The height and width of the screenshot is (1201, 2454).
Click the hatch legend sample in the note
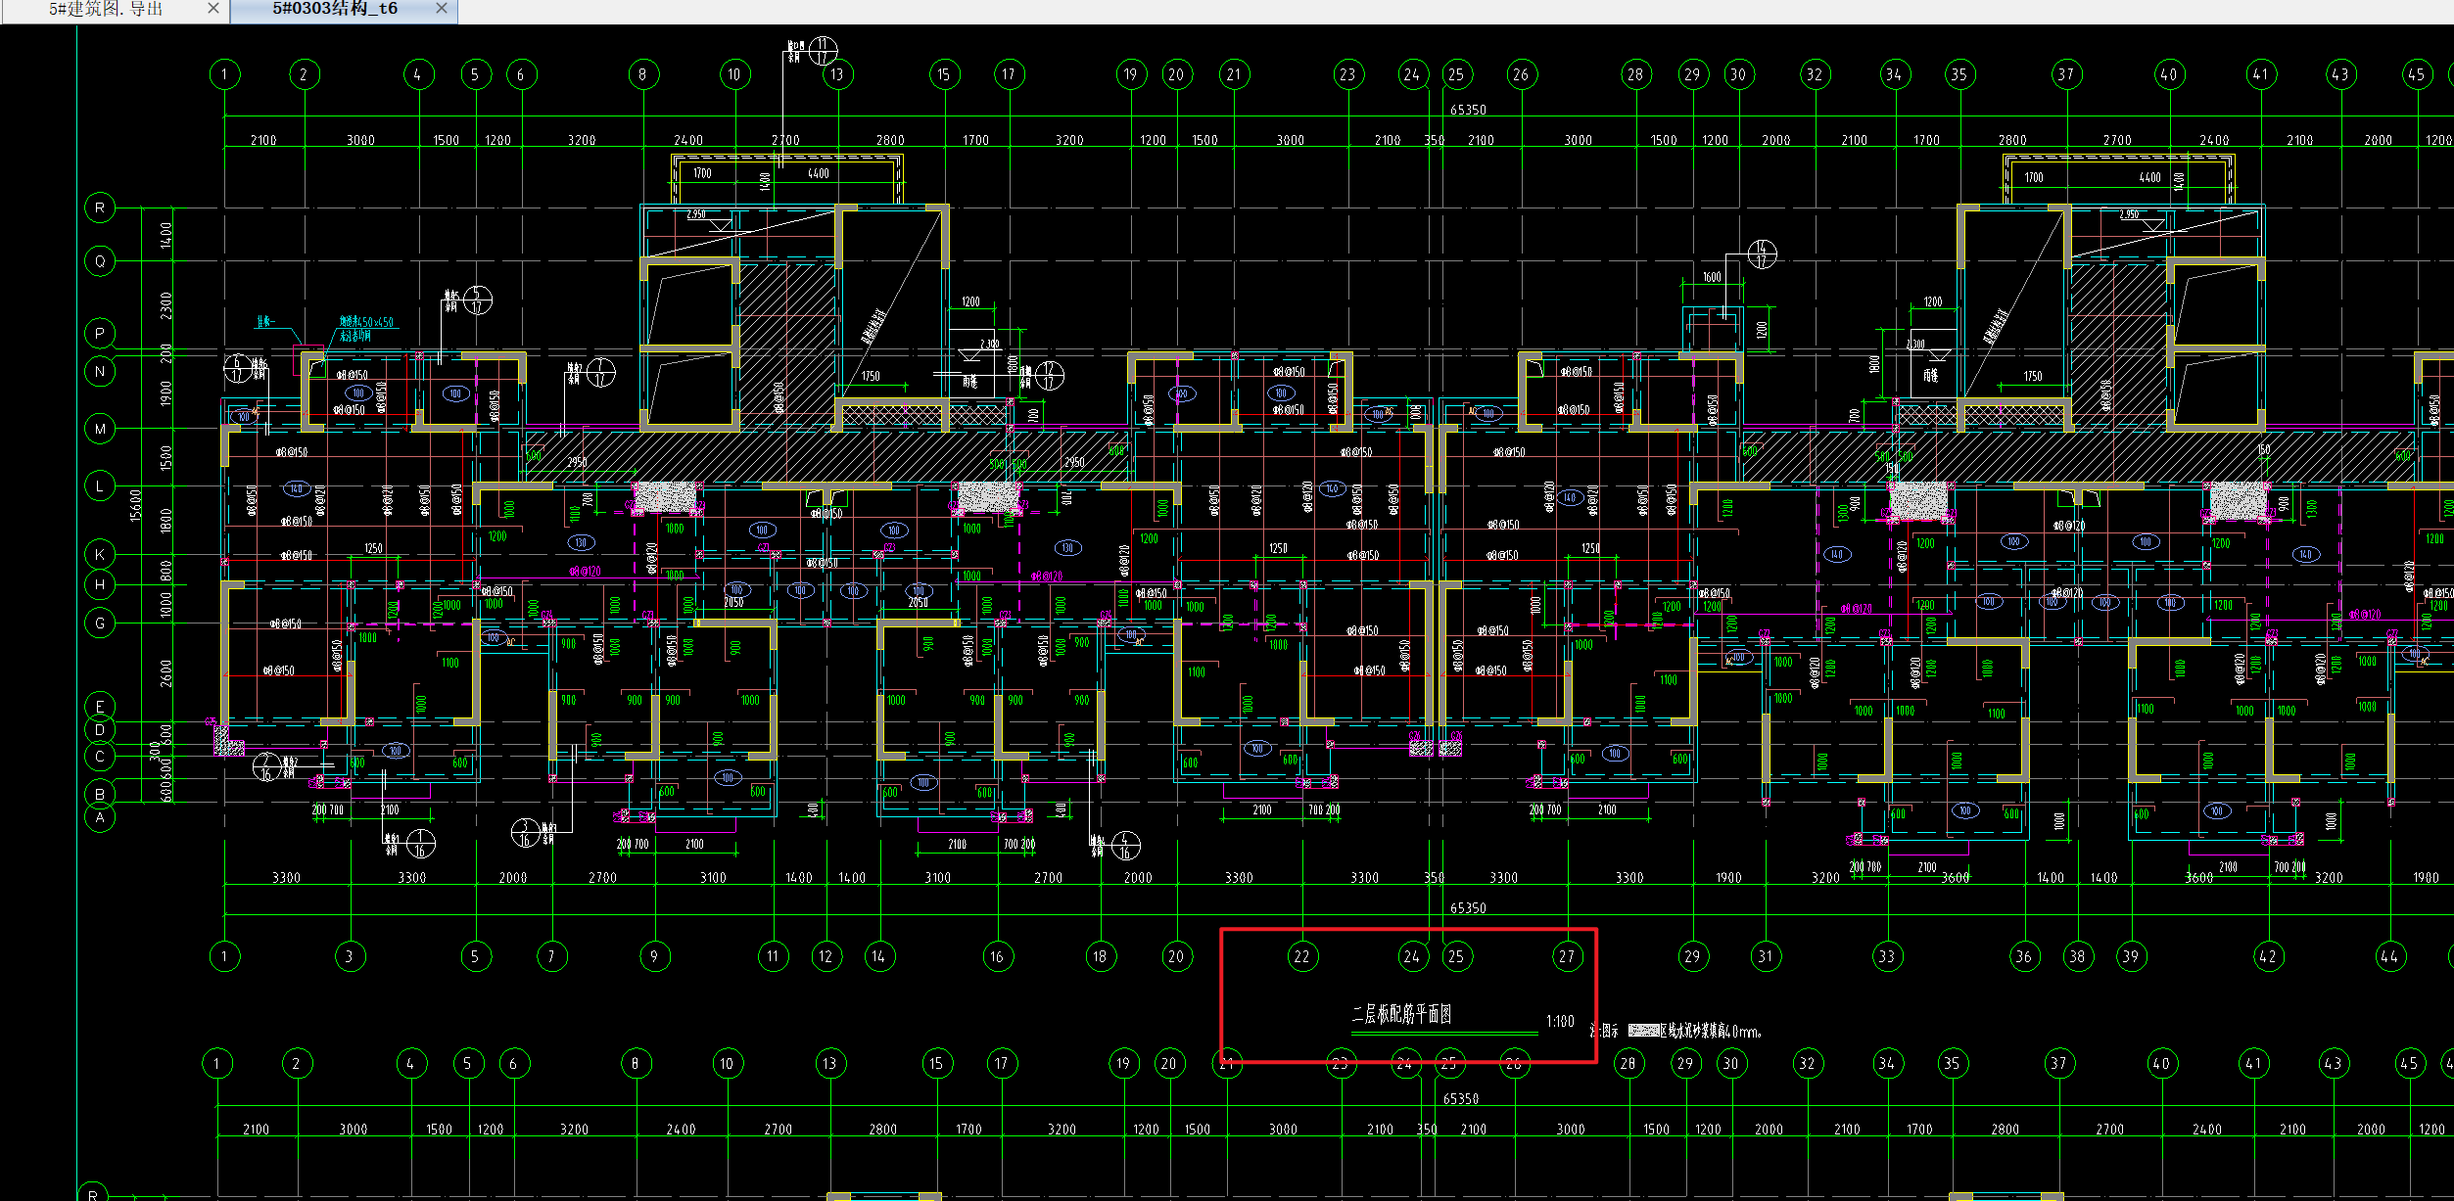[1643, 1031]
